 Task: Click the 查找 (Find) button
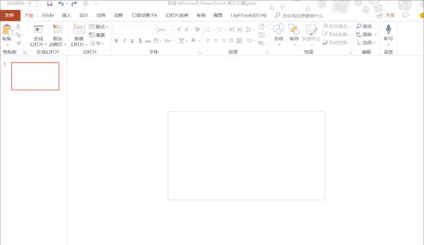tap(364, 26)
